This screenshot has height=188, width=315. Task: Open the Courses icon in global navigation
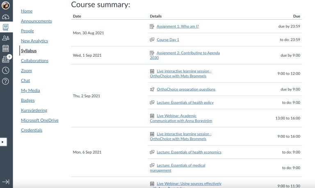coord(6,28)
